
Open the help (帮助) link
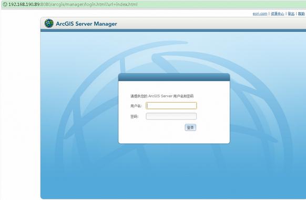(301, 14)
